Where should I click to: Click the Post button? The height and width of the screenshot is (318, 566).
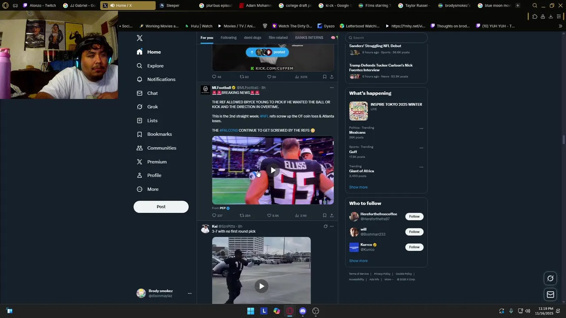tap(161, 207)
